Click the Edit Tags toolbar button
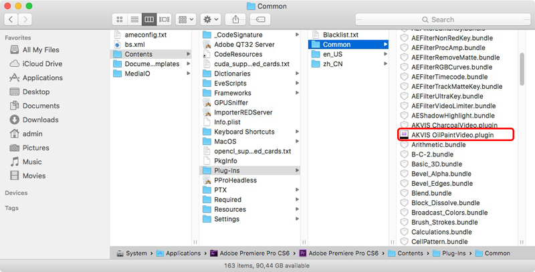 coord(260,19)
